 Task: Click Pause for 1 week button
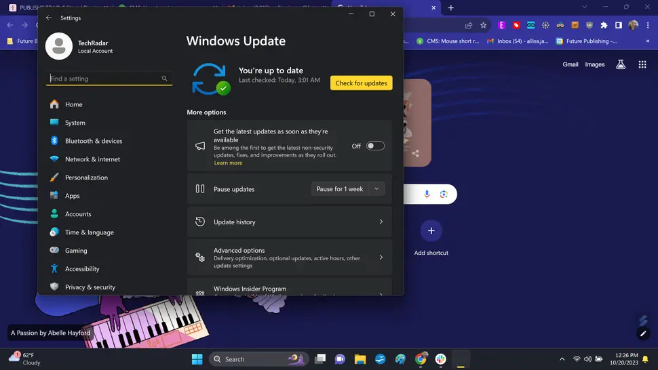click(339, 189)
